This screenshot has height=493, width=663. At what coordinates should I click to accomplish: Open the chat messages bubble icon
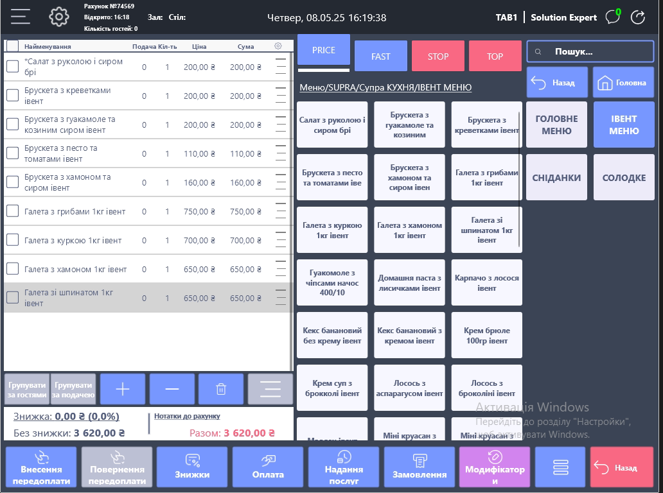coord(613,17)
